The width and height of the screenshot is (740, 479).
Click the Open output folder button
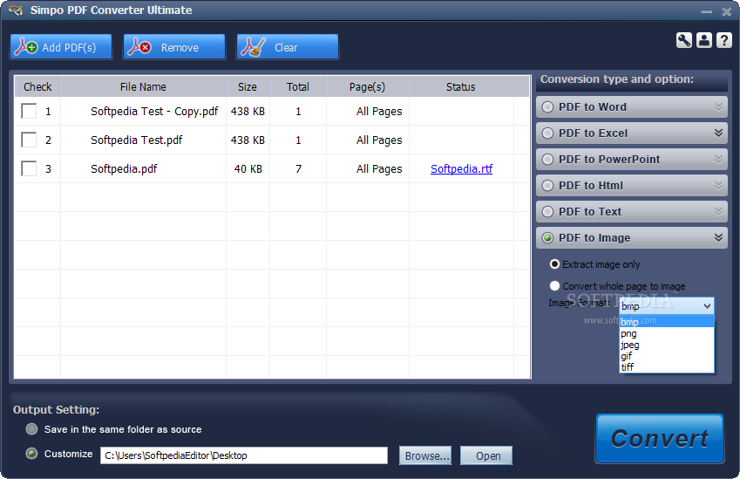click(486, 455)
